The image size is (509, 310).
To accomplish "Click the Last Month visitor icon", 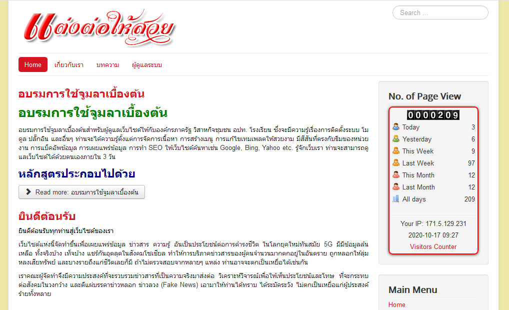I will (x=396, y=187).
